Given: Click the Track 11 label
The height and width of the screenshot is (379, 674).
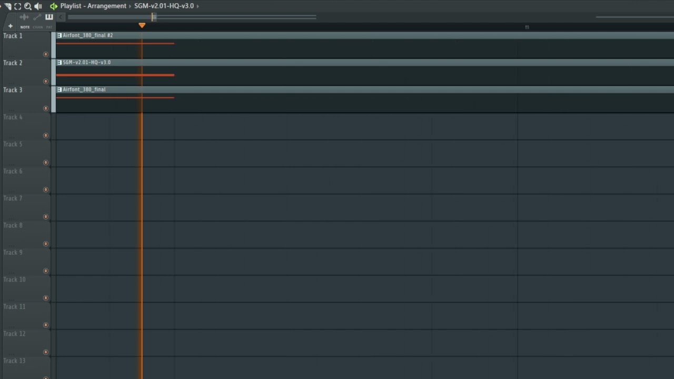Looking at the screenshot, I should coord(14,307).
